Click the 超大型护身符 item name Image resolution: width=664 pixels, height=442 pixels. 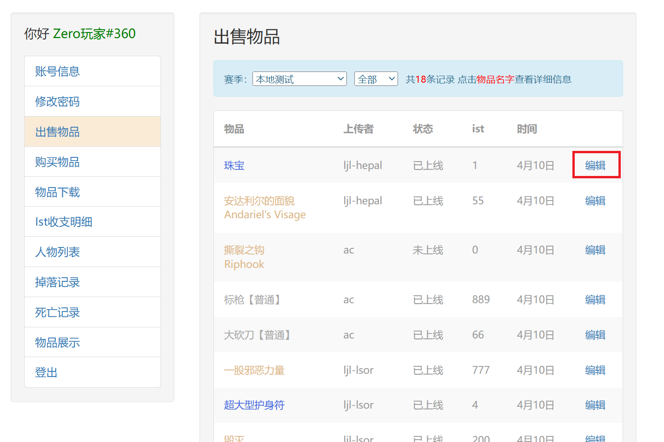254,405
